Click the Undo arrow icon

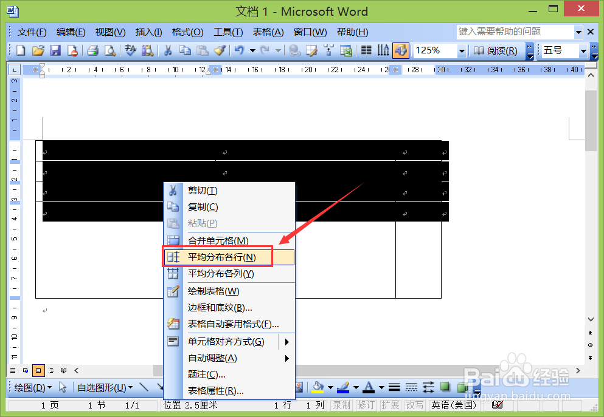tap(240, 50)
